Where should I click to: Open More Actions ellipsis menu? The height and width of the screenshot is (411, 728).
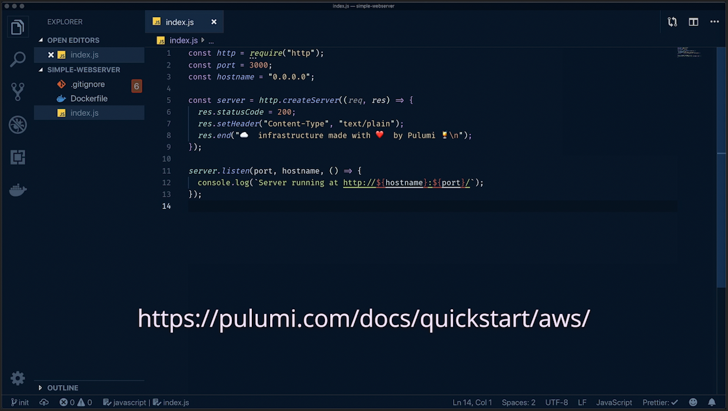coord(714,22)
